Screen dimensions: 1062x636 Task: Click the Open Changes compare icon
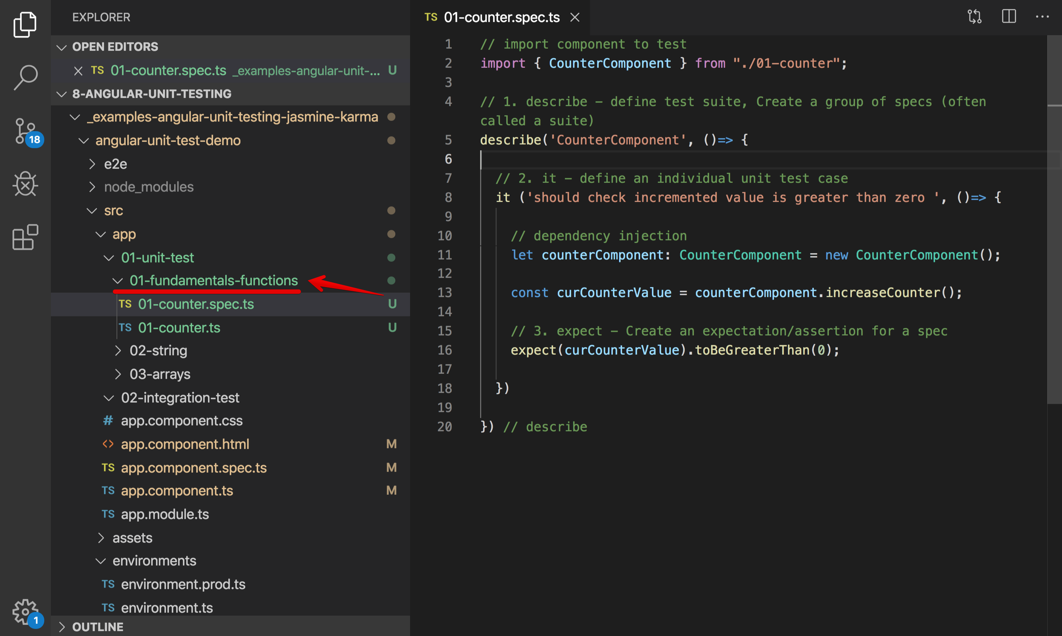974,17
